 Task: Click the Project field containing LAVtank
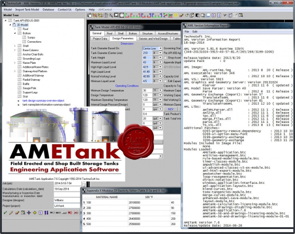pyautogui.click(x=67, y=206)
